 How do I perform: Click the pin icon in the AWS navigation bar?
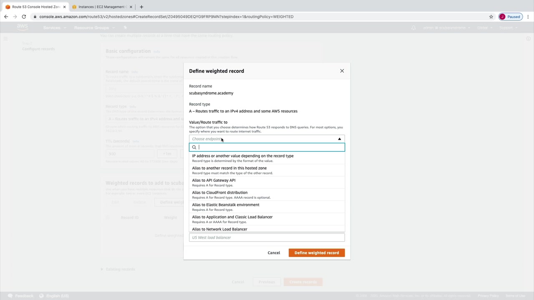(x=125, y=27)
